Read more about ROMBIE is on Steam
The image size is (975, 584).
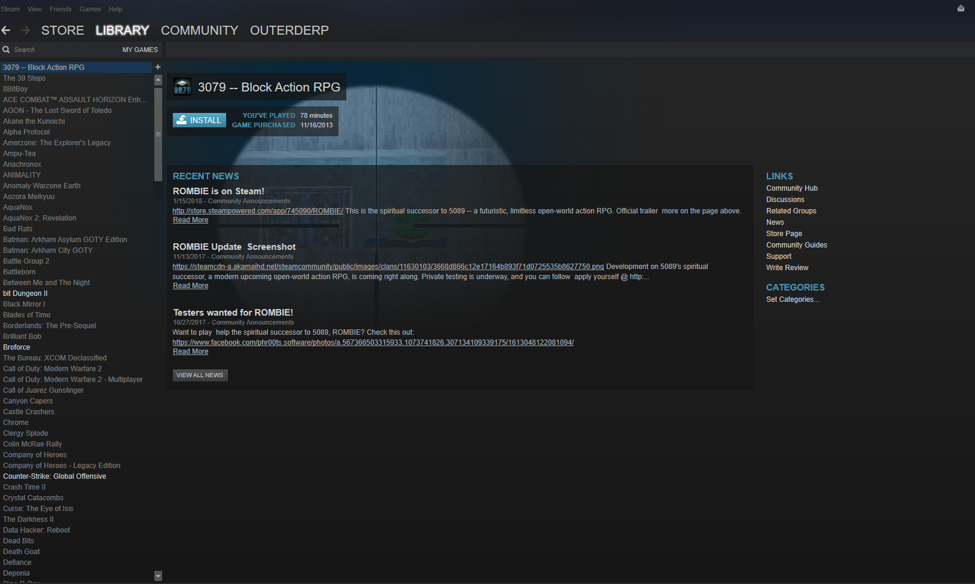coord(191,220)
